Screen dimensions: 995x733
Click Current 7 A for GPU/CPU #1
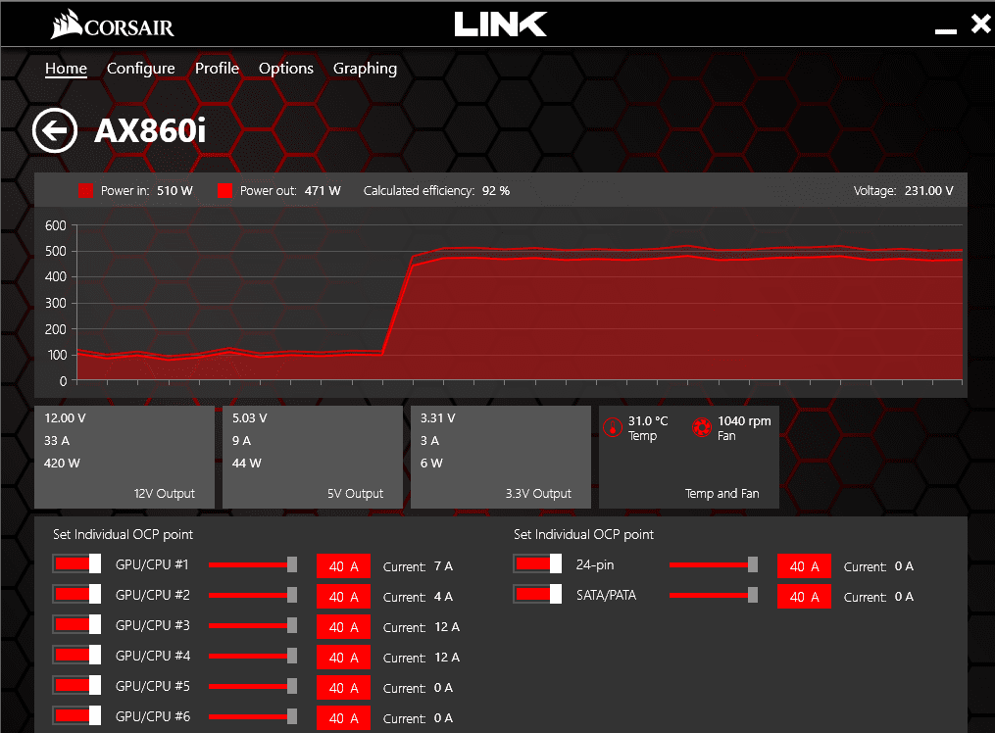(418, 566)
